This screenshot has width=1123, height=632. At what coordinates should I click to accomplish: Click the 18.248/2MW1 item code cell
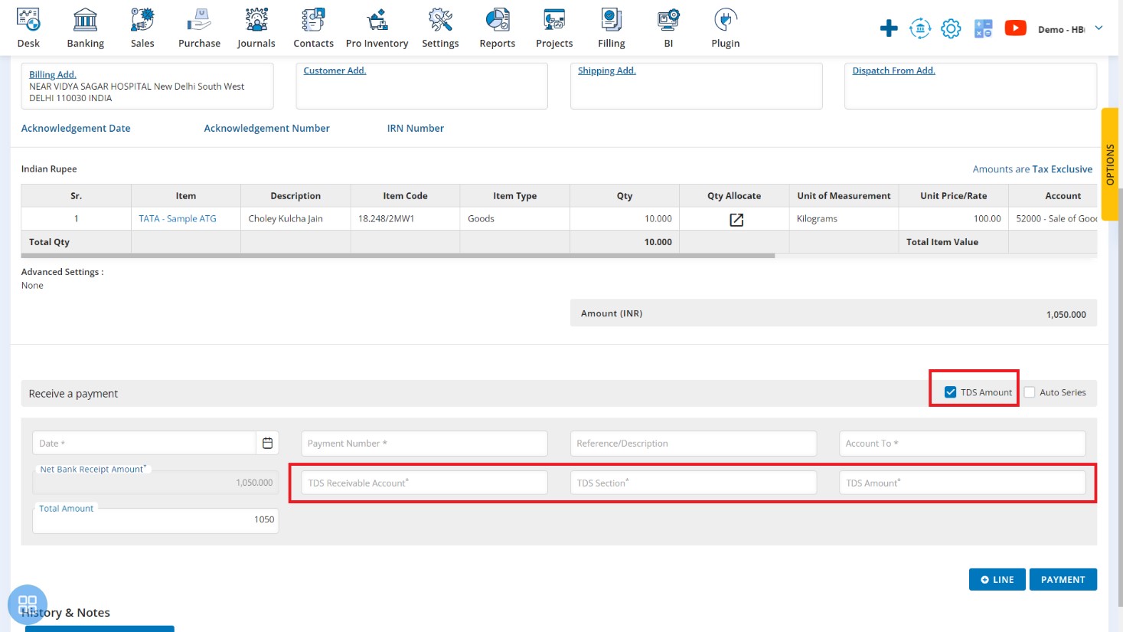click(405, 218)
